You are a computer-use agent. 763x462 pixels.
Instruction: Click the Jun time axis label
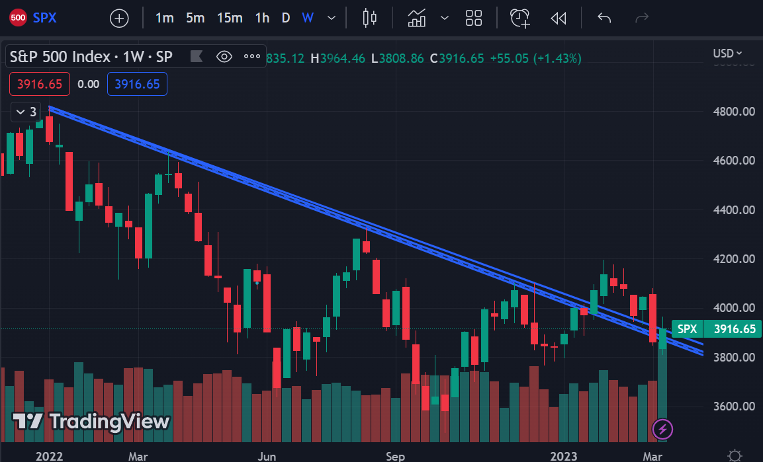(267, 456)
